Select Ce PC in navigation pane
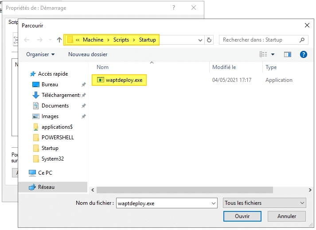This screenshot has height=230, width=316. [45, 173]
